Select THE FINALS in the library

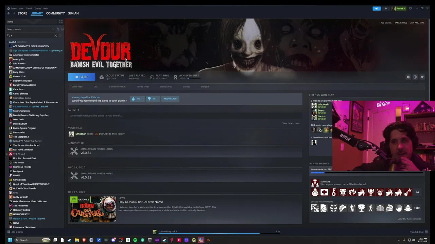click(x=19, y=154)
